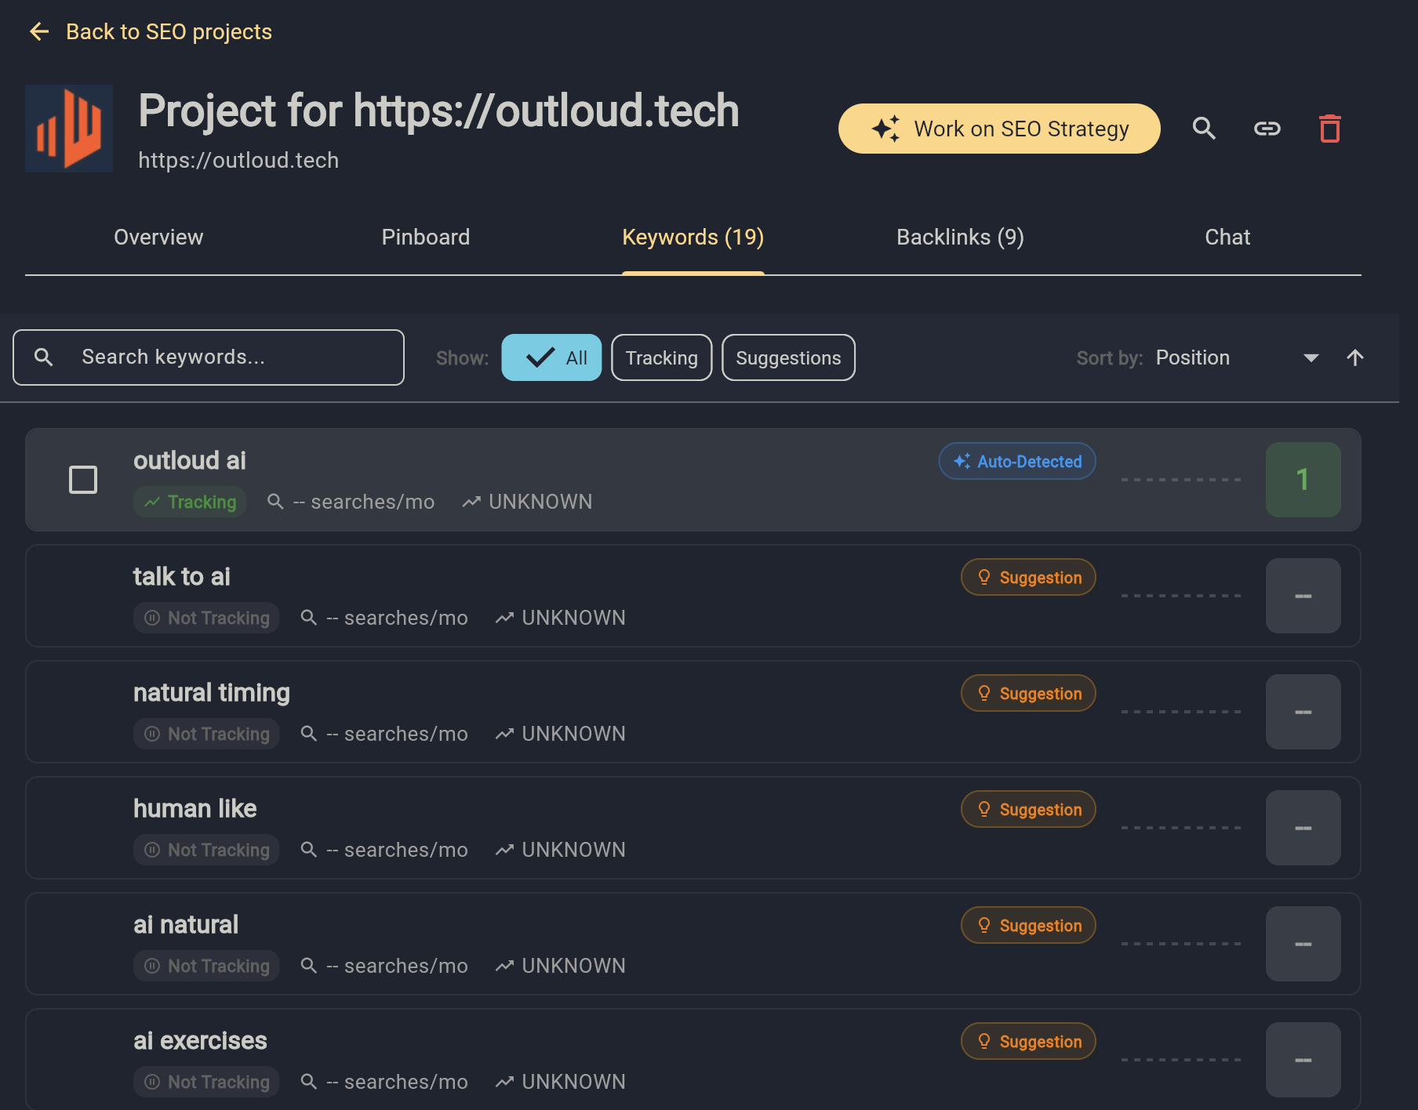Click the back arrow to SEO projects
The width and height of the screenshot is (1418, 1110).
pos(39,31)
